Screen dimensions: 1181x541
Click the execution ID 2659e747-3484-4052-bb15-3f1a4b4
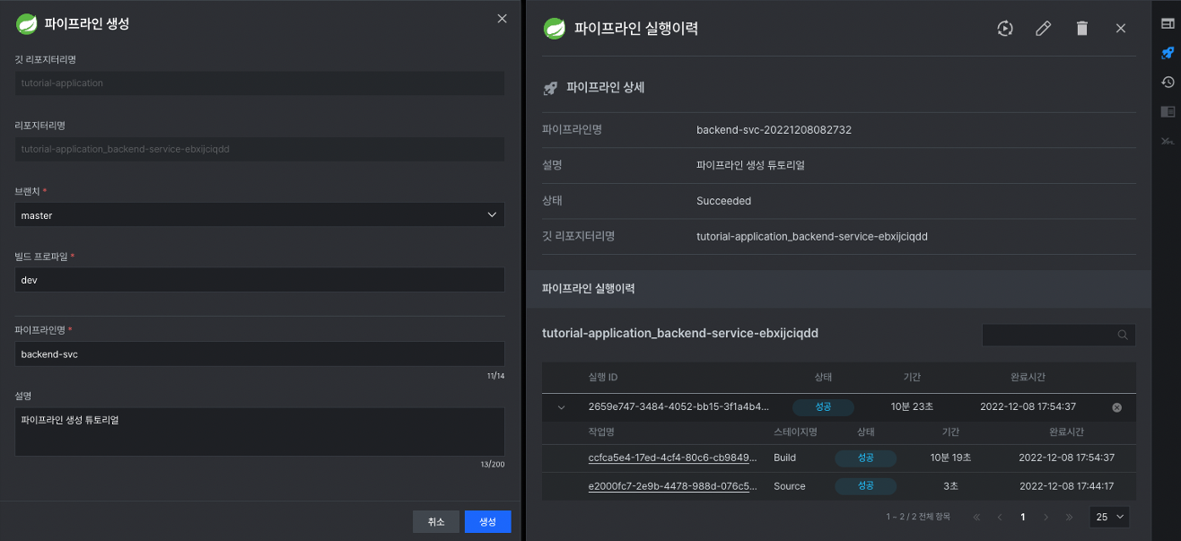(x=678, y=407)
